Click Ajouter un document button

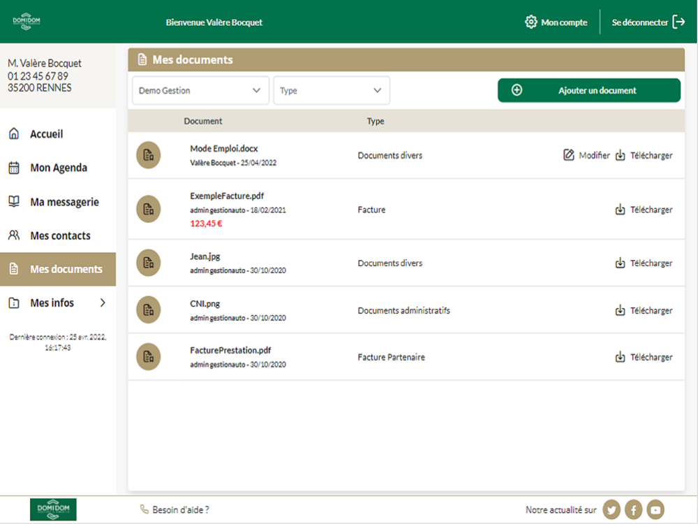click(x=589, y=90)
